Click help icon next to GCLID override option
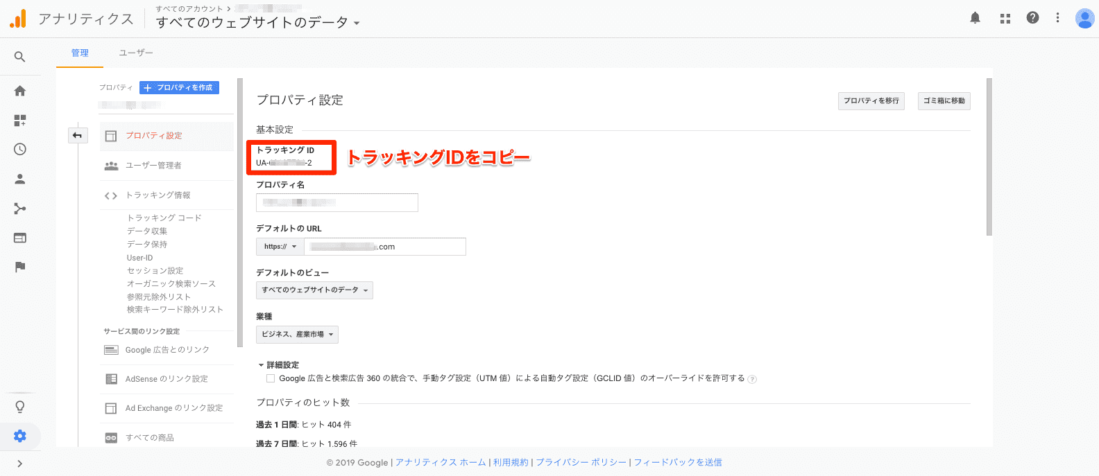This screenshot has width=1099, height=476. click(752, 379)
